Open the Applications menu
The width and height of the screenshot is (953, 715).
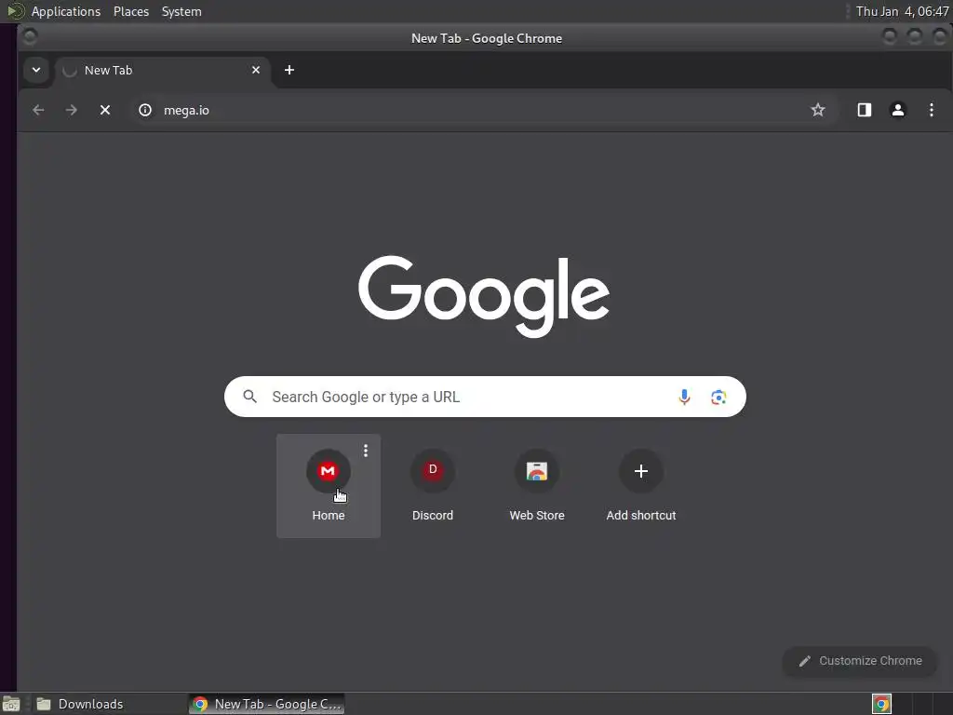pyautogui.click(x=66, y=11)
